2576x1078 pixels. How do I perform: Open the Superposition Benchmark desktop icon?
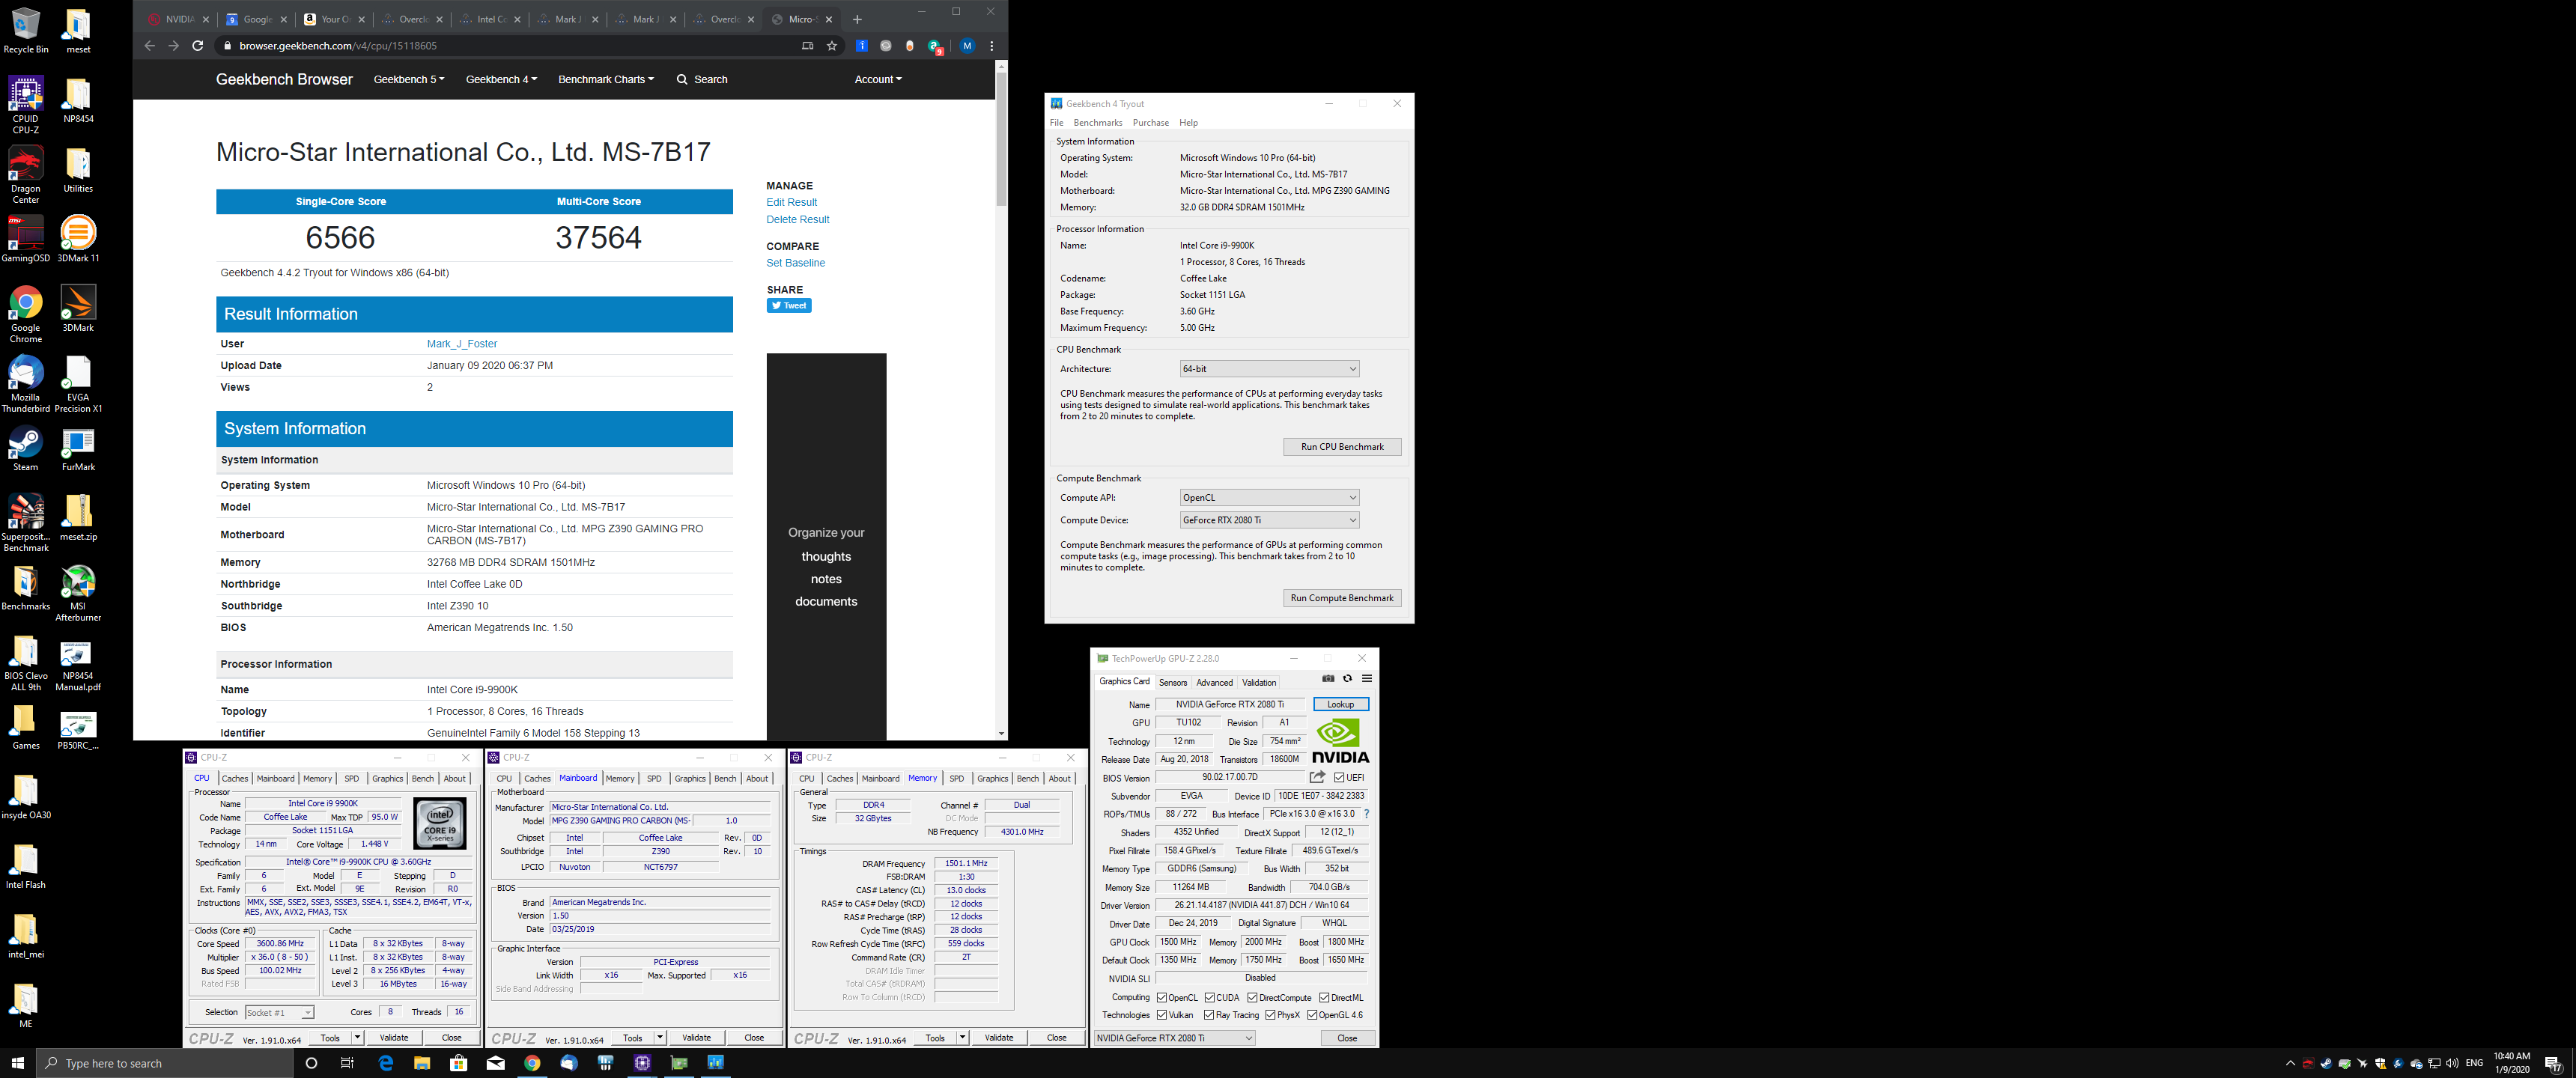click(25, 523)
